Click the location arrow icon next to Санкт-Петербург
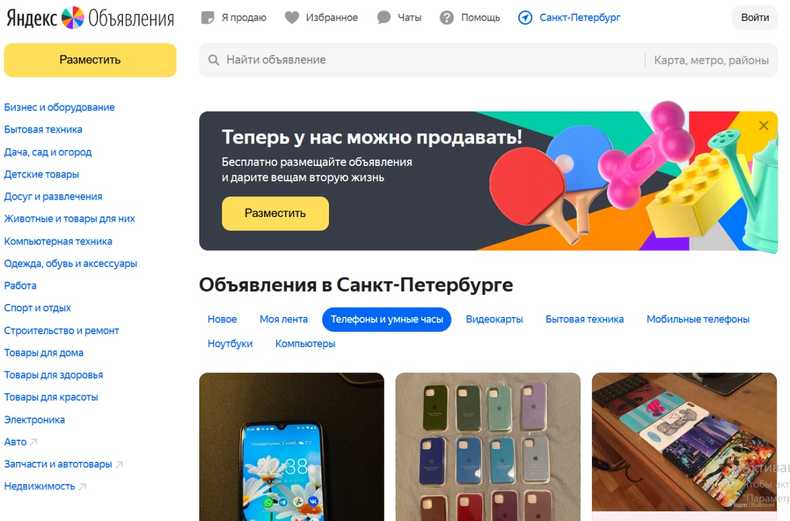 point(525,18)
